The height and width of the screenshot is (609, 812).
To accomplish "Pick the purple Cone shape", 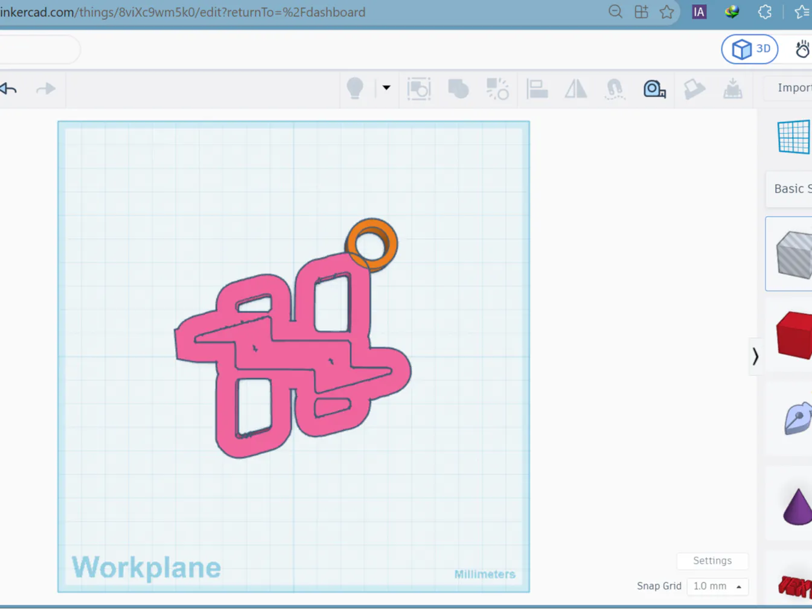I will click(x=797, y=506).
